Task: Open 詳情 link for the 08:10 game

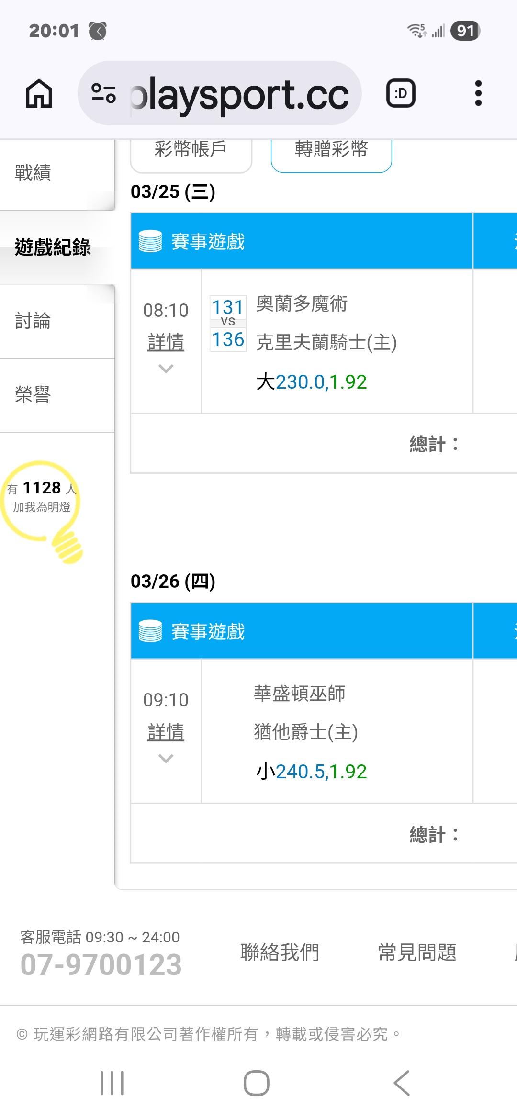Action: coord(166,342)
